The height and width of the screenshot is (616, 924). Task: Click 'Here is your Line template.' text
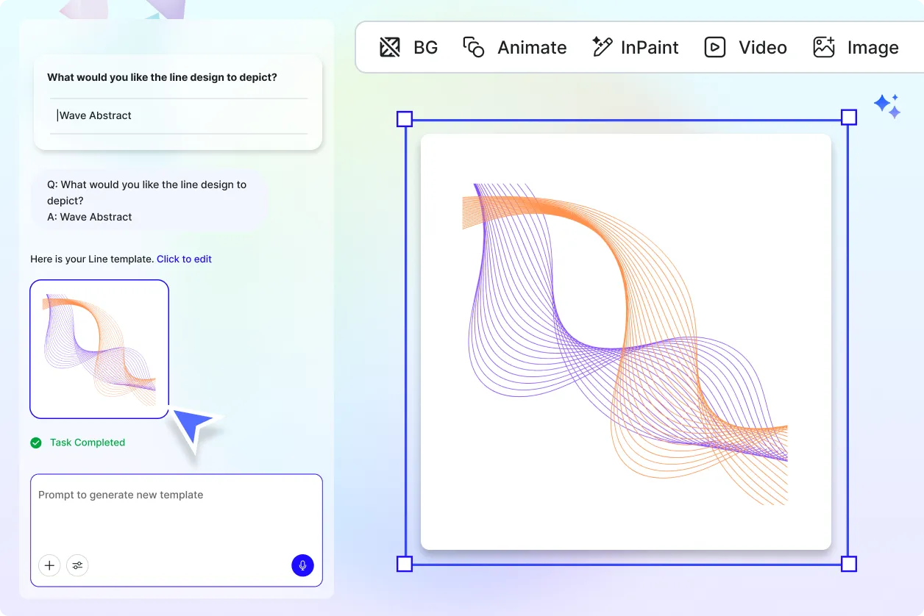pos(92,259)
